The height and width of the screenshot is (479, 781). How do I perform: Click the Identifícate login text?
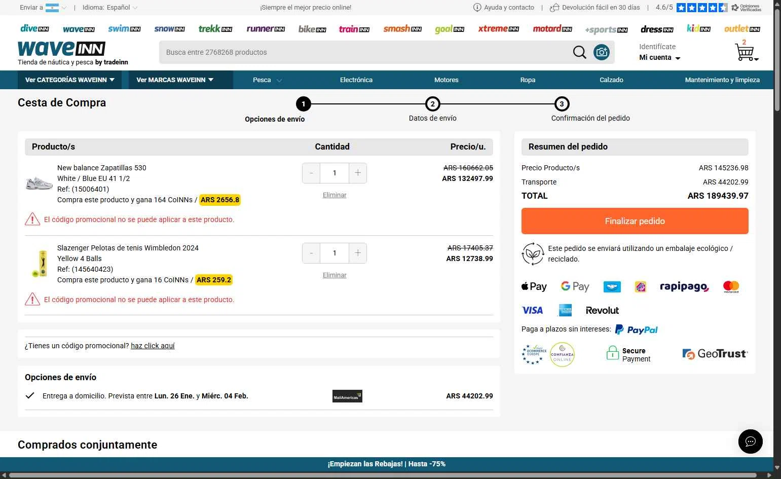tap(657, 47)
